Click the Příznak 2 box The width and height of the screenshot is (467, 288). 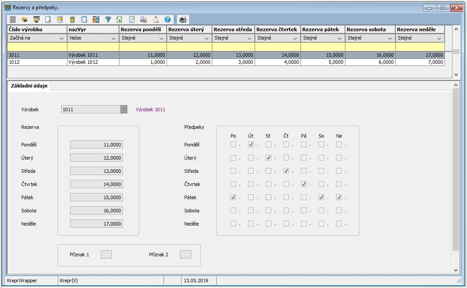(185, 254)
